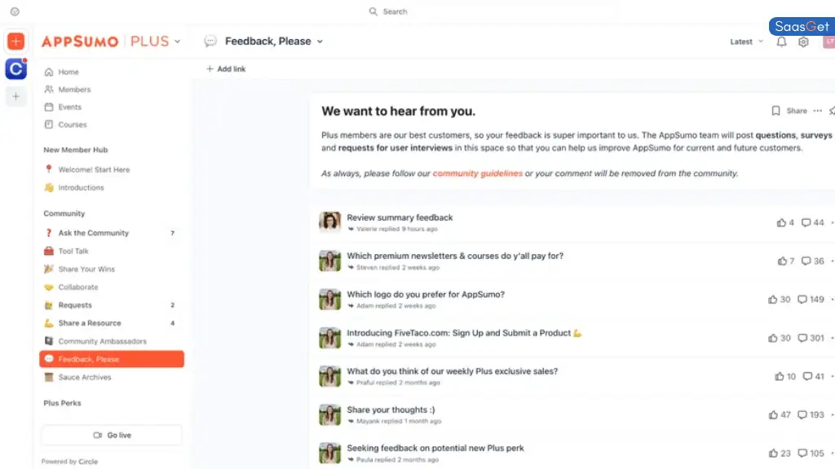
Task: Open the 'Review summary feedback' post
Action: (x=400, y=217)
